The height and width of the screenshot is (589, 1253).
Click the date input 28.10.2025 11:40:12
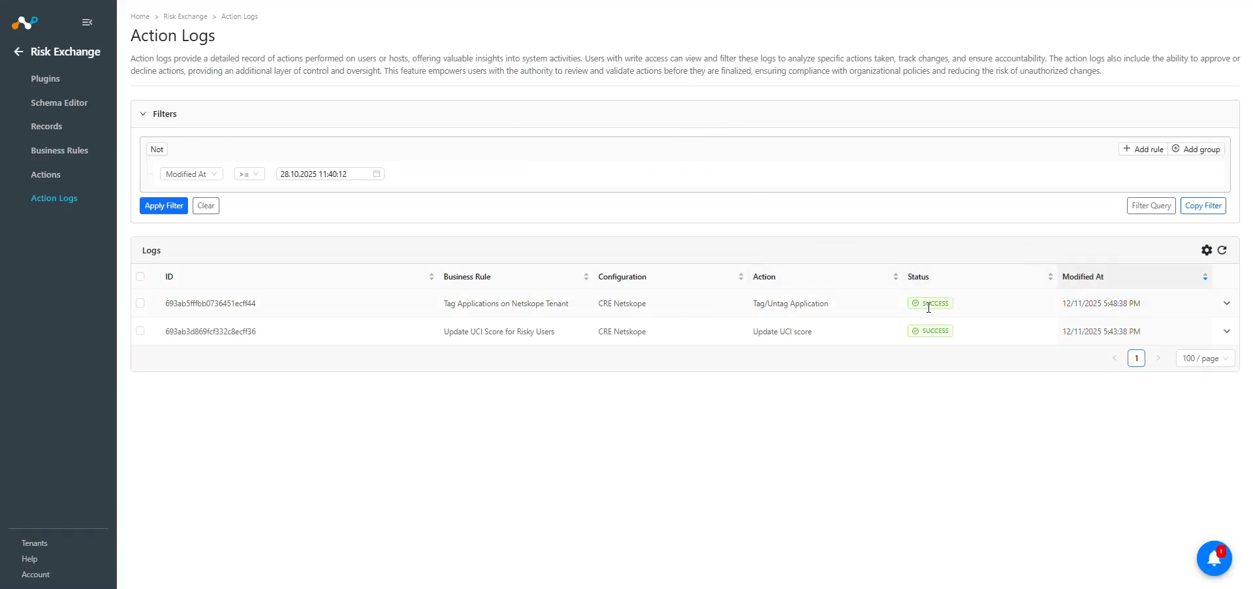[330, 174]
